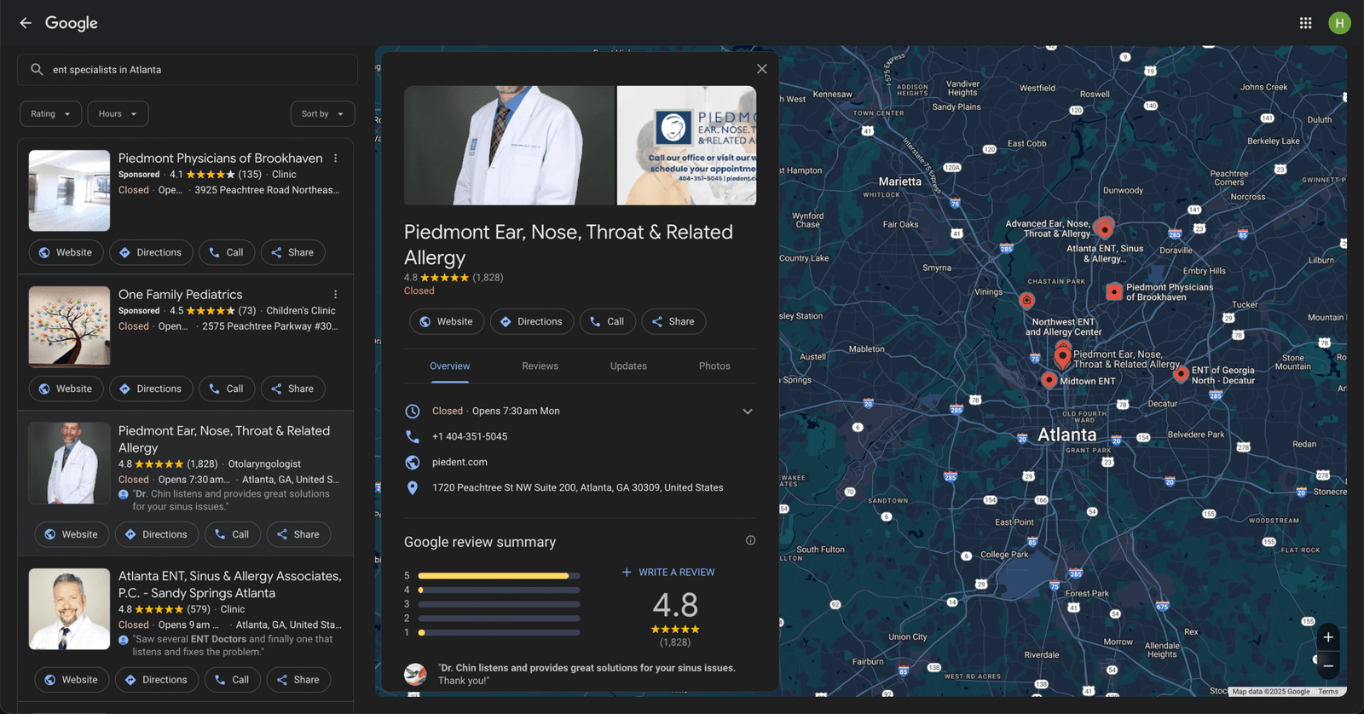Image resolution: width=1364 pixels, height=714 pixels.
Task: Click the phone icon beside +1 404-351-5045
Action: click(413, 436)
